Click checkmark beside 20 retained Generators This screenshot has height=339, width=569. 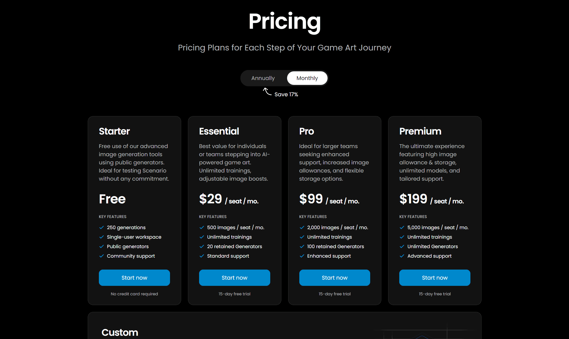202,247
